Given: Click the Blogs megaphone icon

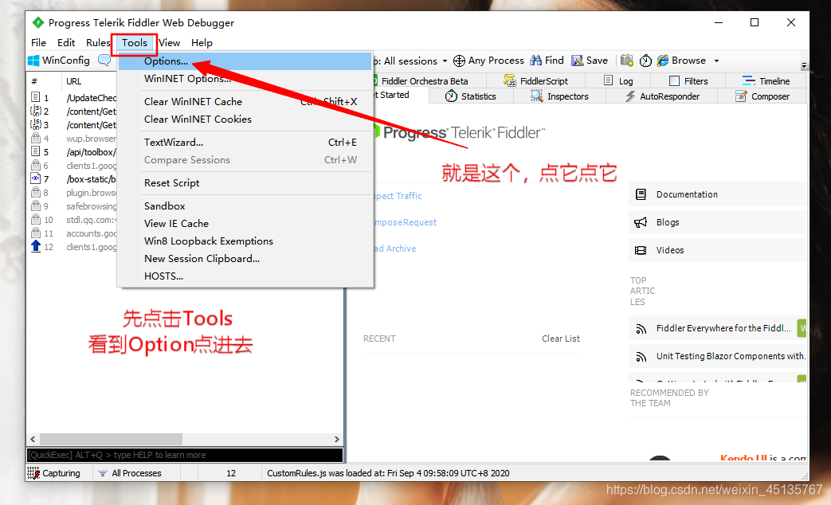Looking at the screenshot, I should point(641,222).
